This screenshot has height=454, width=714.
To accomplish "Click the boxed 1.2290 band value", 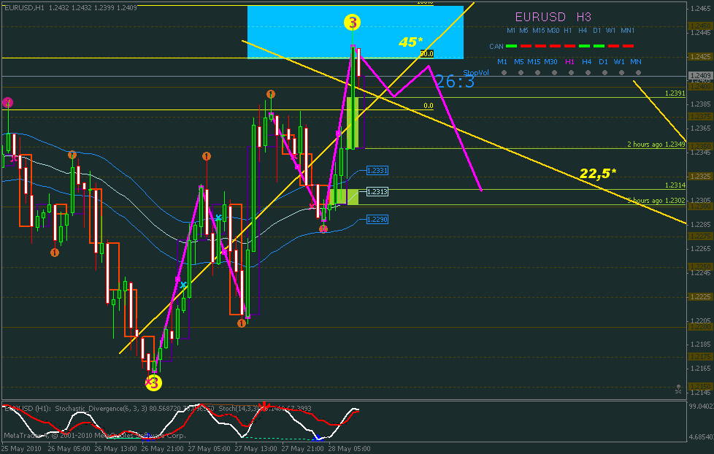I will 377,220.
